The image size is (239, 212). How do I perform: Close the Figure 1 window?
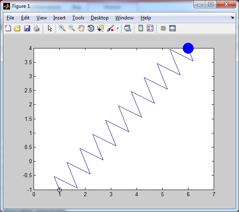click(x=226, y=4)
